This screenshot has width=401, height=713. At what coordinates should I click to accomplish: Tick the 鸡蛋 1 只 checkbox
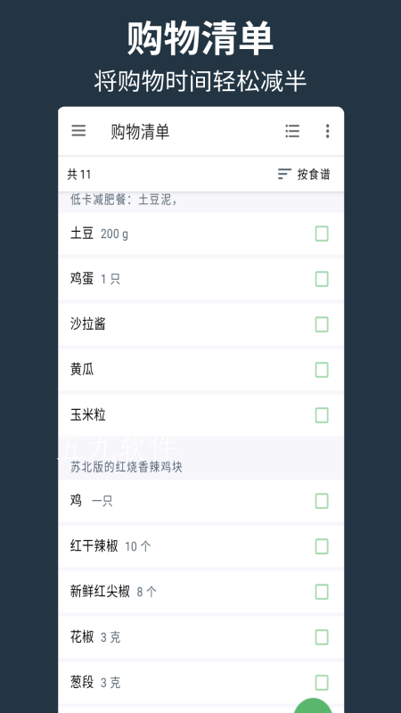(322, 279)
